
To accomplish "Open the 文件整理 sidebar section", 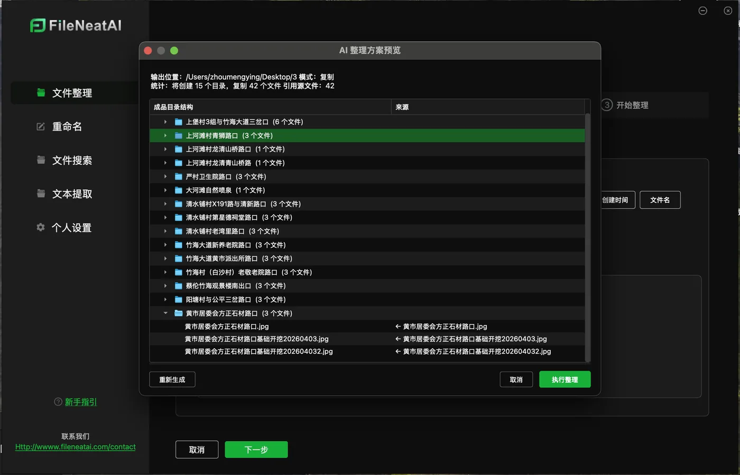I will 75,93.
